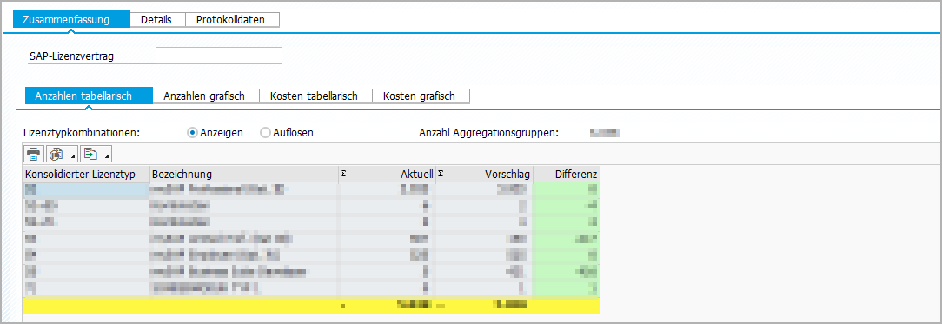The image size is (942, 324).
Task: Click the Anzahl Aggregationsgruppen: label
Action: tap(488, 133)
